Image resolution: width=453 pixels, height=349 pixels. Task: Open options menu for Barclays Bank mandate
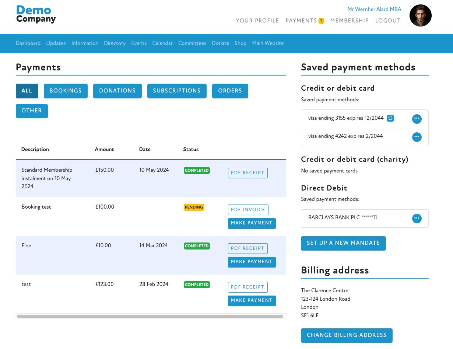coord(417,218)
